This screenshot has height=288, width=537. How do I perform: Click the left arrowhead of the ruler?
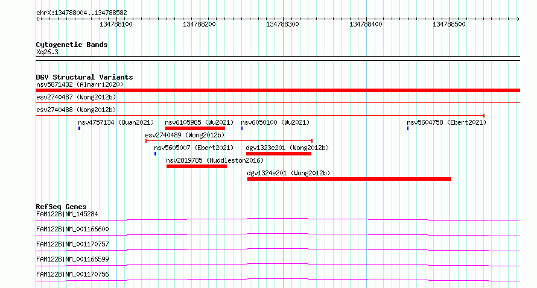(37, 19)
